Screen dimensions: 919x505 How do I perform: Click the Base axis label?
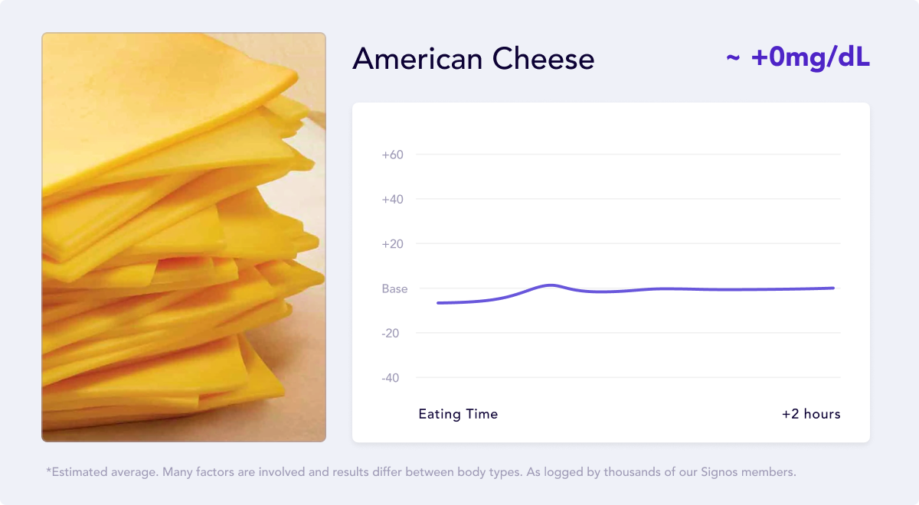pos(394,289)
